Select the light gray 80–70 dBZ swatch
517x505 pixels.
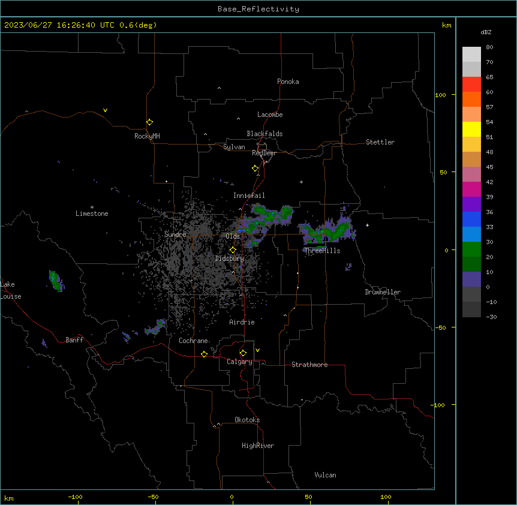(x=471, y=55)
